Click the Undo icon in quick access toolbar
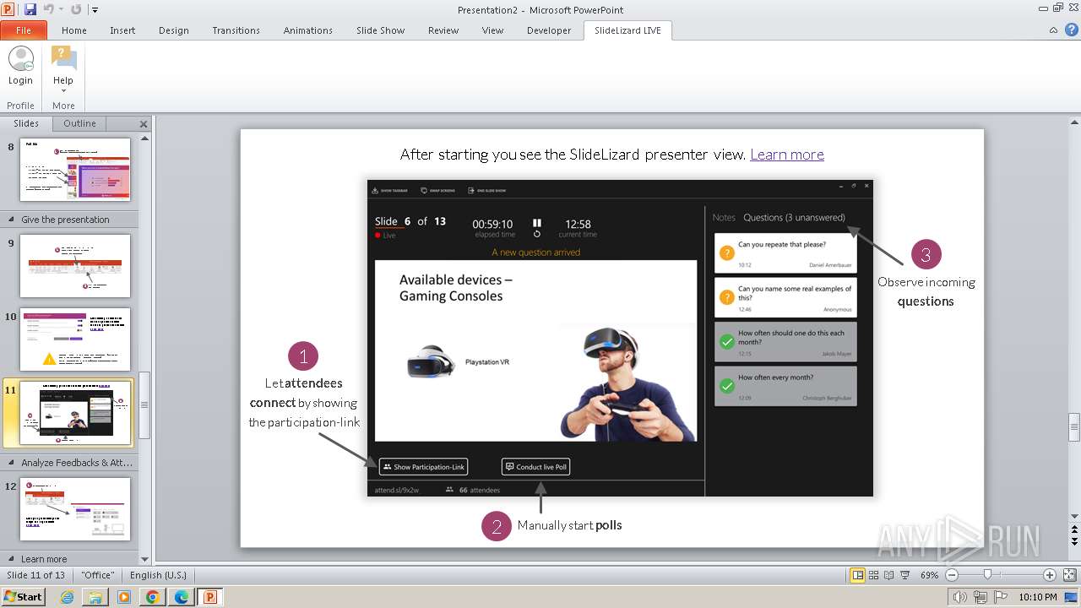The height and width of the screenshot is (608, 1081). [x=48, y=9]
